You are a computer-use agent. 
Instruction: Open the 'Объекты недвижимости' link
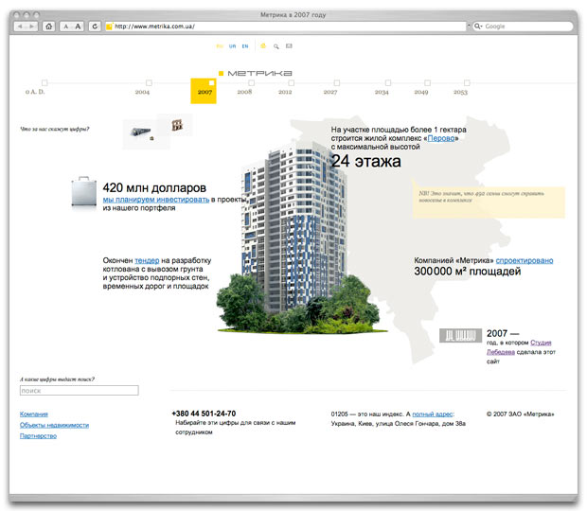click(54, 425)
